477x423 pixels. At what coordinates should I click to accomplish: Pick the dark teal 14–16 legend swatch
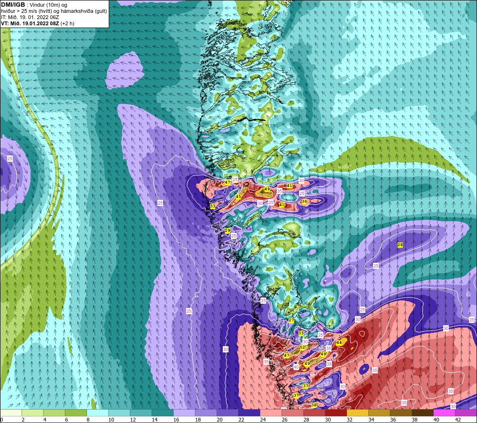pos(163,413)
